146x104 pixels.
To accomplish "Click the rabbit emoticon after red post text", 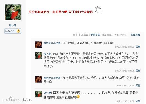I will (x=98, y=10).
